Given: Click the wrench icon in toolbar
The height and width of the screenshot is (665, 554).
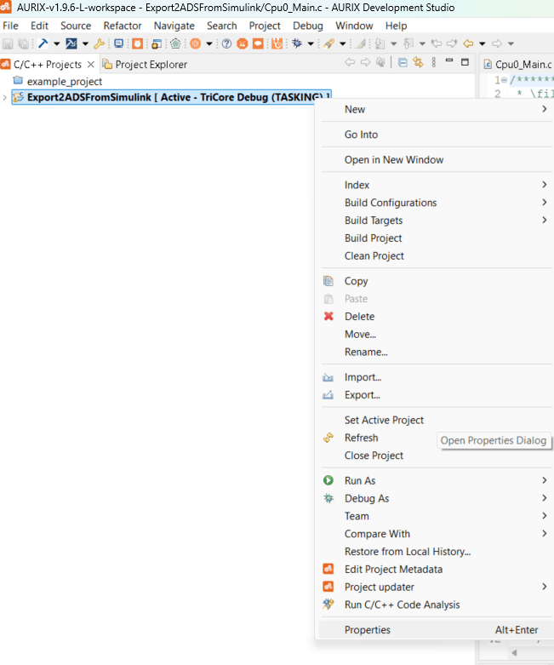Looking at the screenshot, I should tap(99, 43).
